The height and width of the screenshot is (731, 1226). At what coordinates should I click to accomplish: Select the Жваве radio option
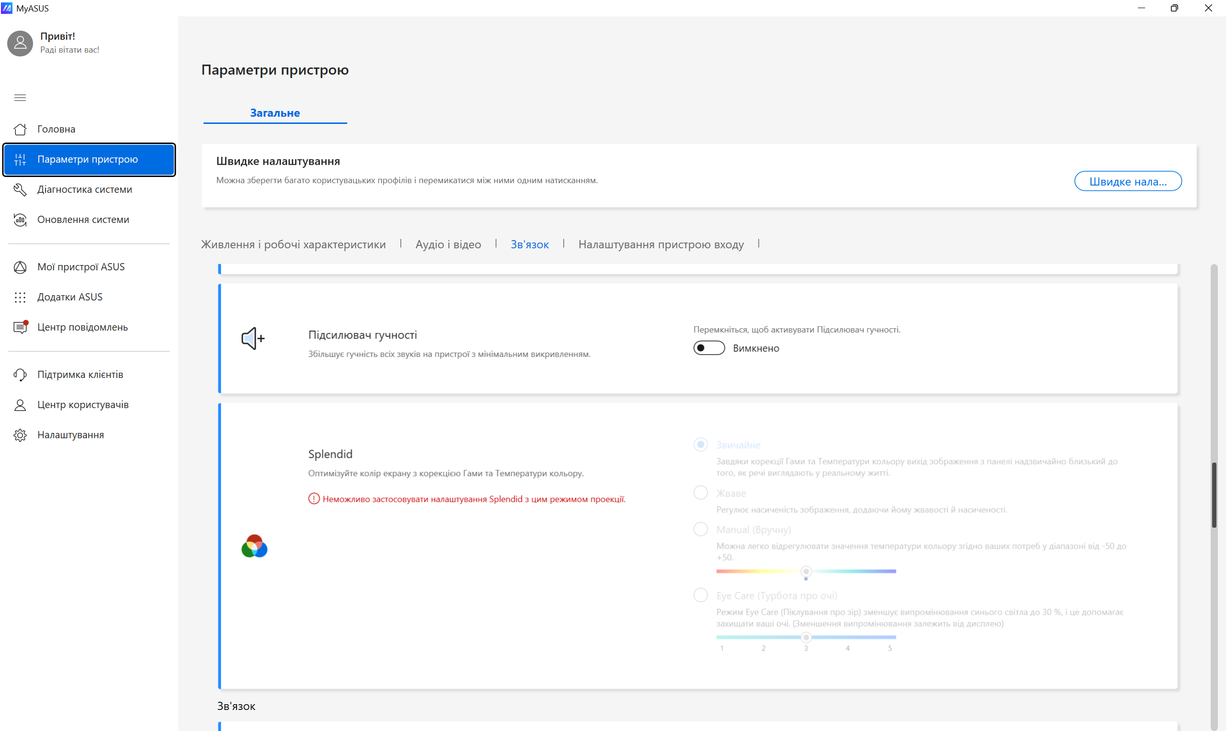pyautogui.click(x=701, y=493)
